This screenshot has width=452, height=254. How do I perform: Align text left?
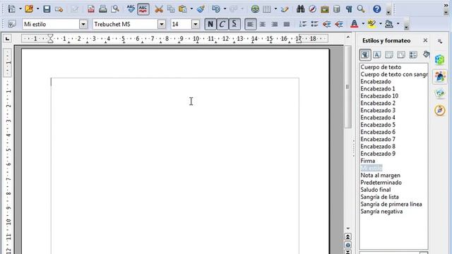pos(250,24)
